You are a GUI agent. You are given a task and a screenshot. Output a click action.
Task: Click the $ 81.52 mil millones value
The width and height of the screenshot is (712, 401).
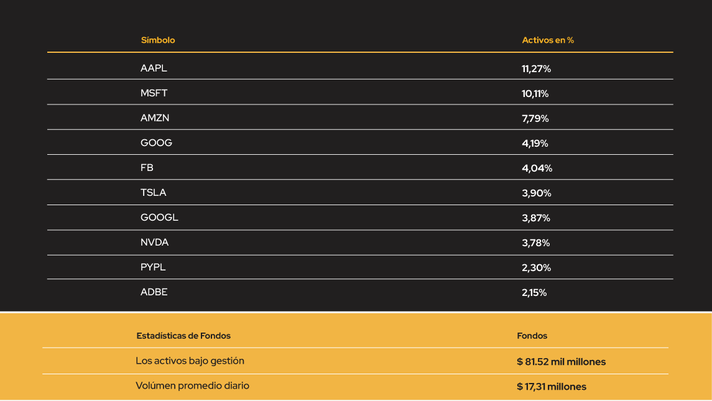pos(562,362)
